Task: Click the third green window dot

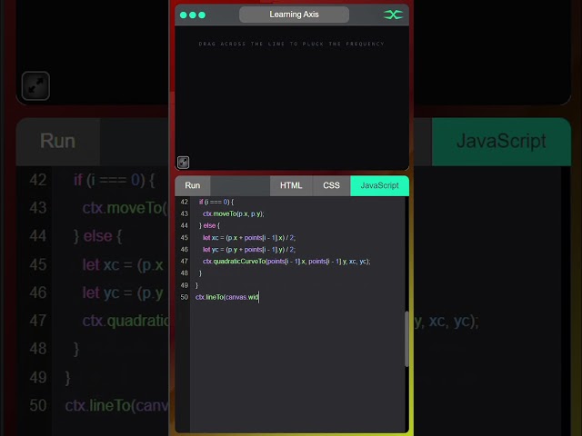Action: 202,15
